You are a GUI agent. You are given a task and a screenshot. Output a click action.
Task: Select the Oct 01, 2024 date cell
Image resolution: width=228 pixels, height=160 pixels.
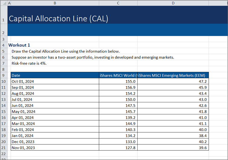(x=55, y=82)
